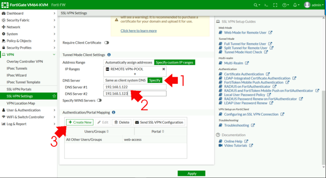This screenshot has width=326, height=178.
Task: Click the Documentation question mark icon
Action: click(218, 135)
